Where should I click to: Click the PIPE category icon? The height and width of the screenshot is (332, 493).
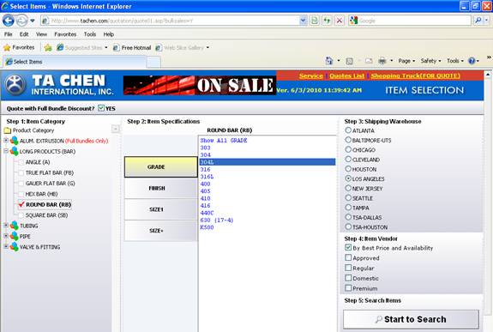point(15,236)
